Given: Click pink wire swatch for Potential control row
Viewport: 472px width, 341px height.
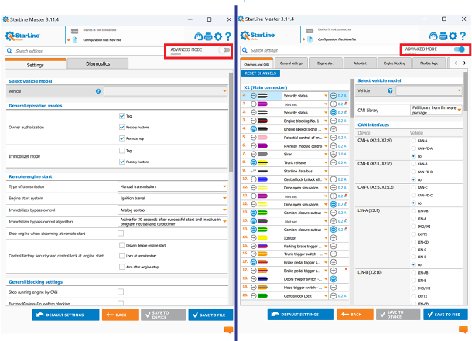Looking at the screenshot, I should click(x=262, y=138).
